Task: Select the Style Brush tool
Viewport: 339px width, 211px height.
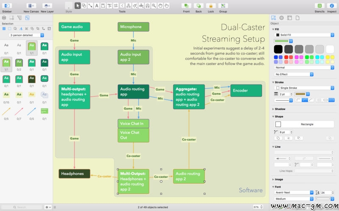Action: [x=135, y=6]
